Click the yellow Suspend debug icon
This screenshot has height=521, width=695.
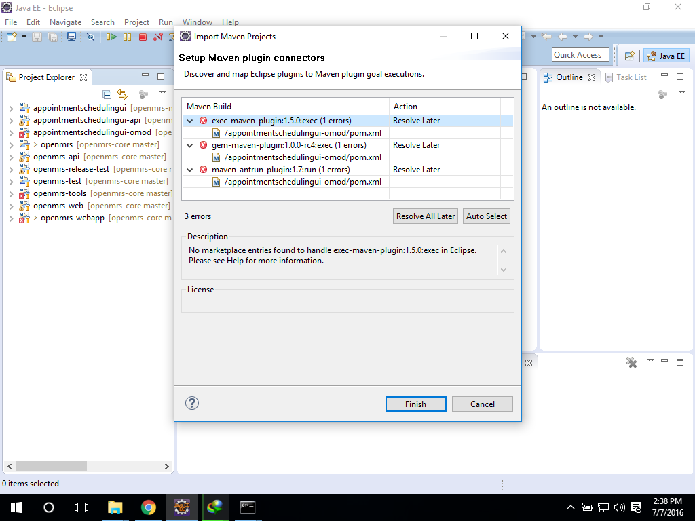[x=127, y=37]
